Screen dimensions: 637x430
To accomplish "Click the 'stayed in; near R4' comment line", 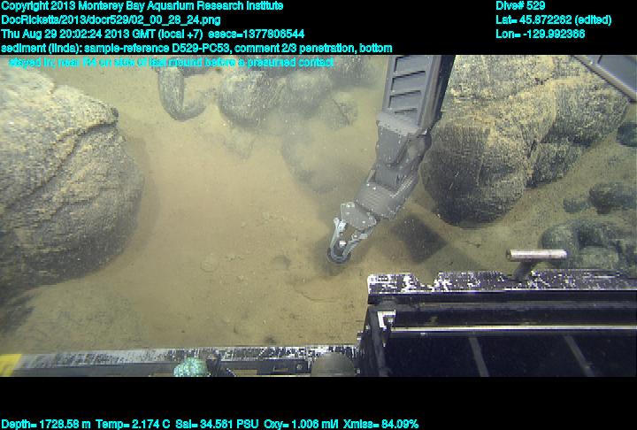I will 171,63.
